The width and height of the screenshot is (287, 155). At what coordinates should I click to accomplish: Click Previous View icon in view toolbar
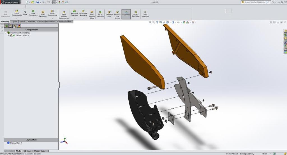tap(157, 22)
